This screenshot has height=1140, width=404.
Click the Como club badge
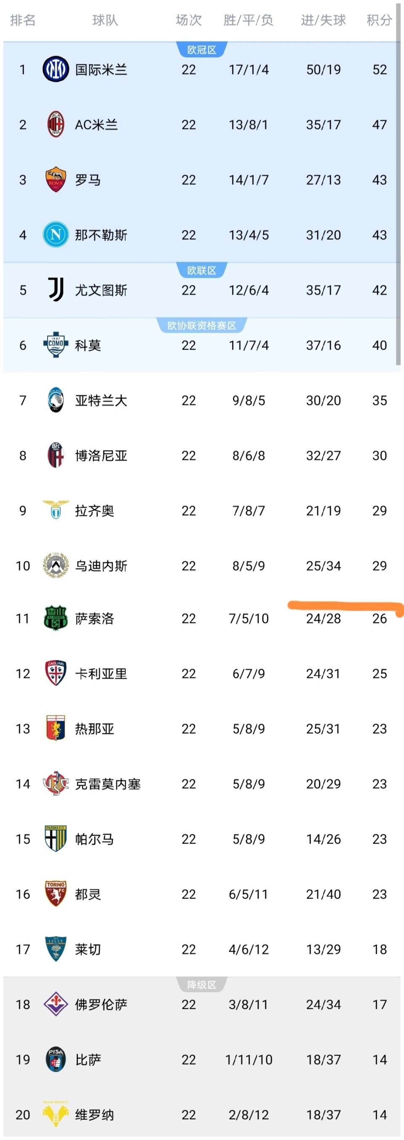coord(56,345)
